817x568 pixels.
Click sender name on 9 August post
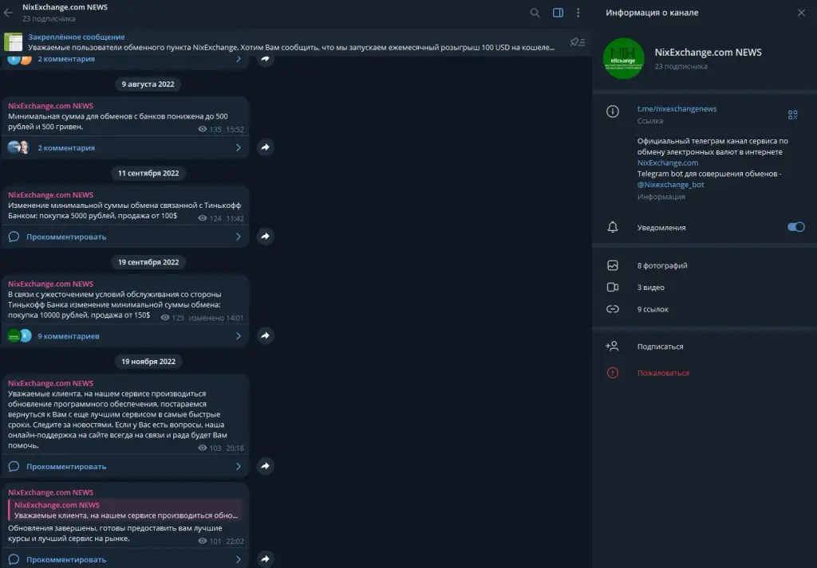50,106
